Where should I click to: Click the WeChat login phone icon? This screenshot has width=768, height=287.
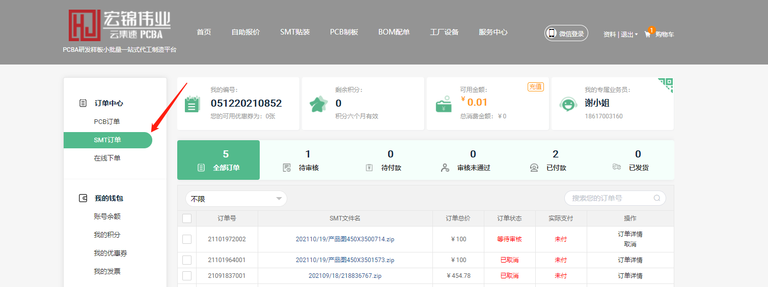(552, 34)
